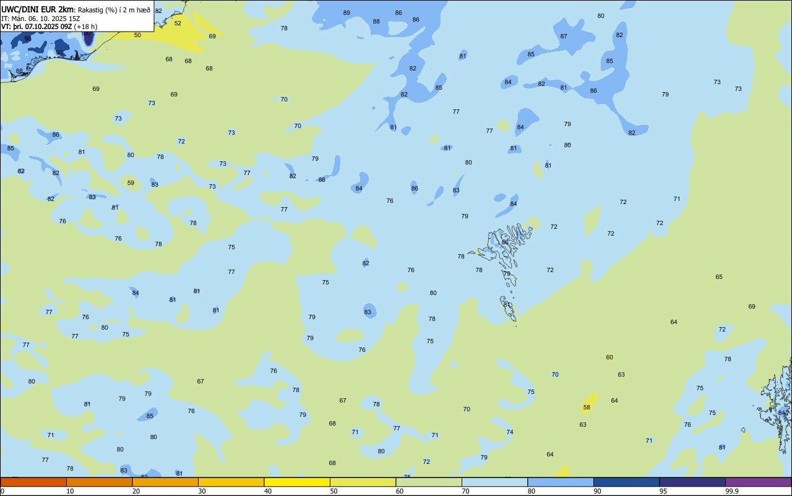Click the 30 legend scale label
The width and height of the screenshot is (792, 496).
click(202, 491)
